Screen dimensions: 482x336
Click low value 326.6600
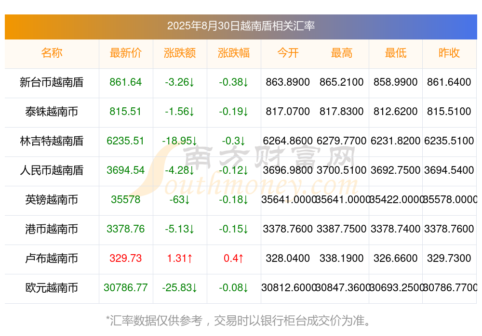tap(396, 258)
